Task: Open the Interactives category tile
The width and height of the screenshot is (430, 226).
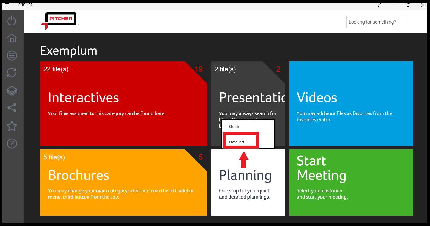Action: tap(123, 104)
